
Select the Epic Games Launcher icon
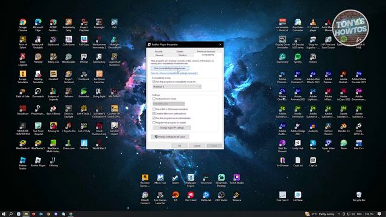160,198
